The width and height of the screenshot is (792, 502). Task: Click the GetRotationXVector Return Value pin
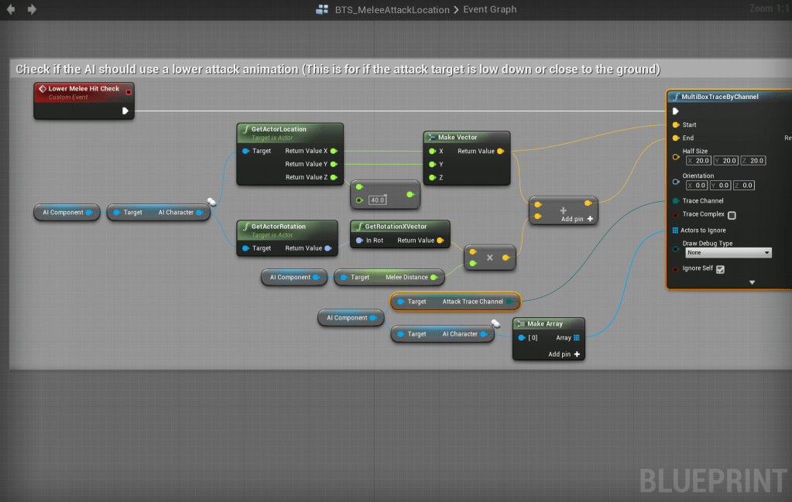point(441,240)
